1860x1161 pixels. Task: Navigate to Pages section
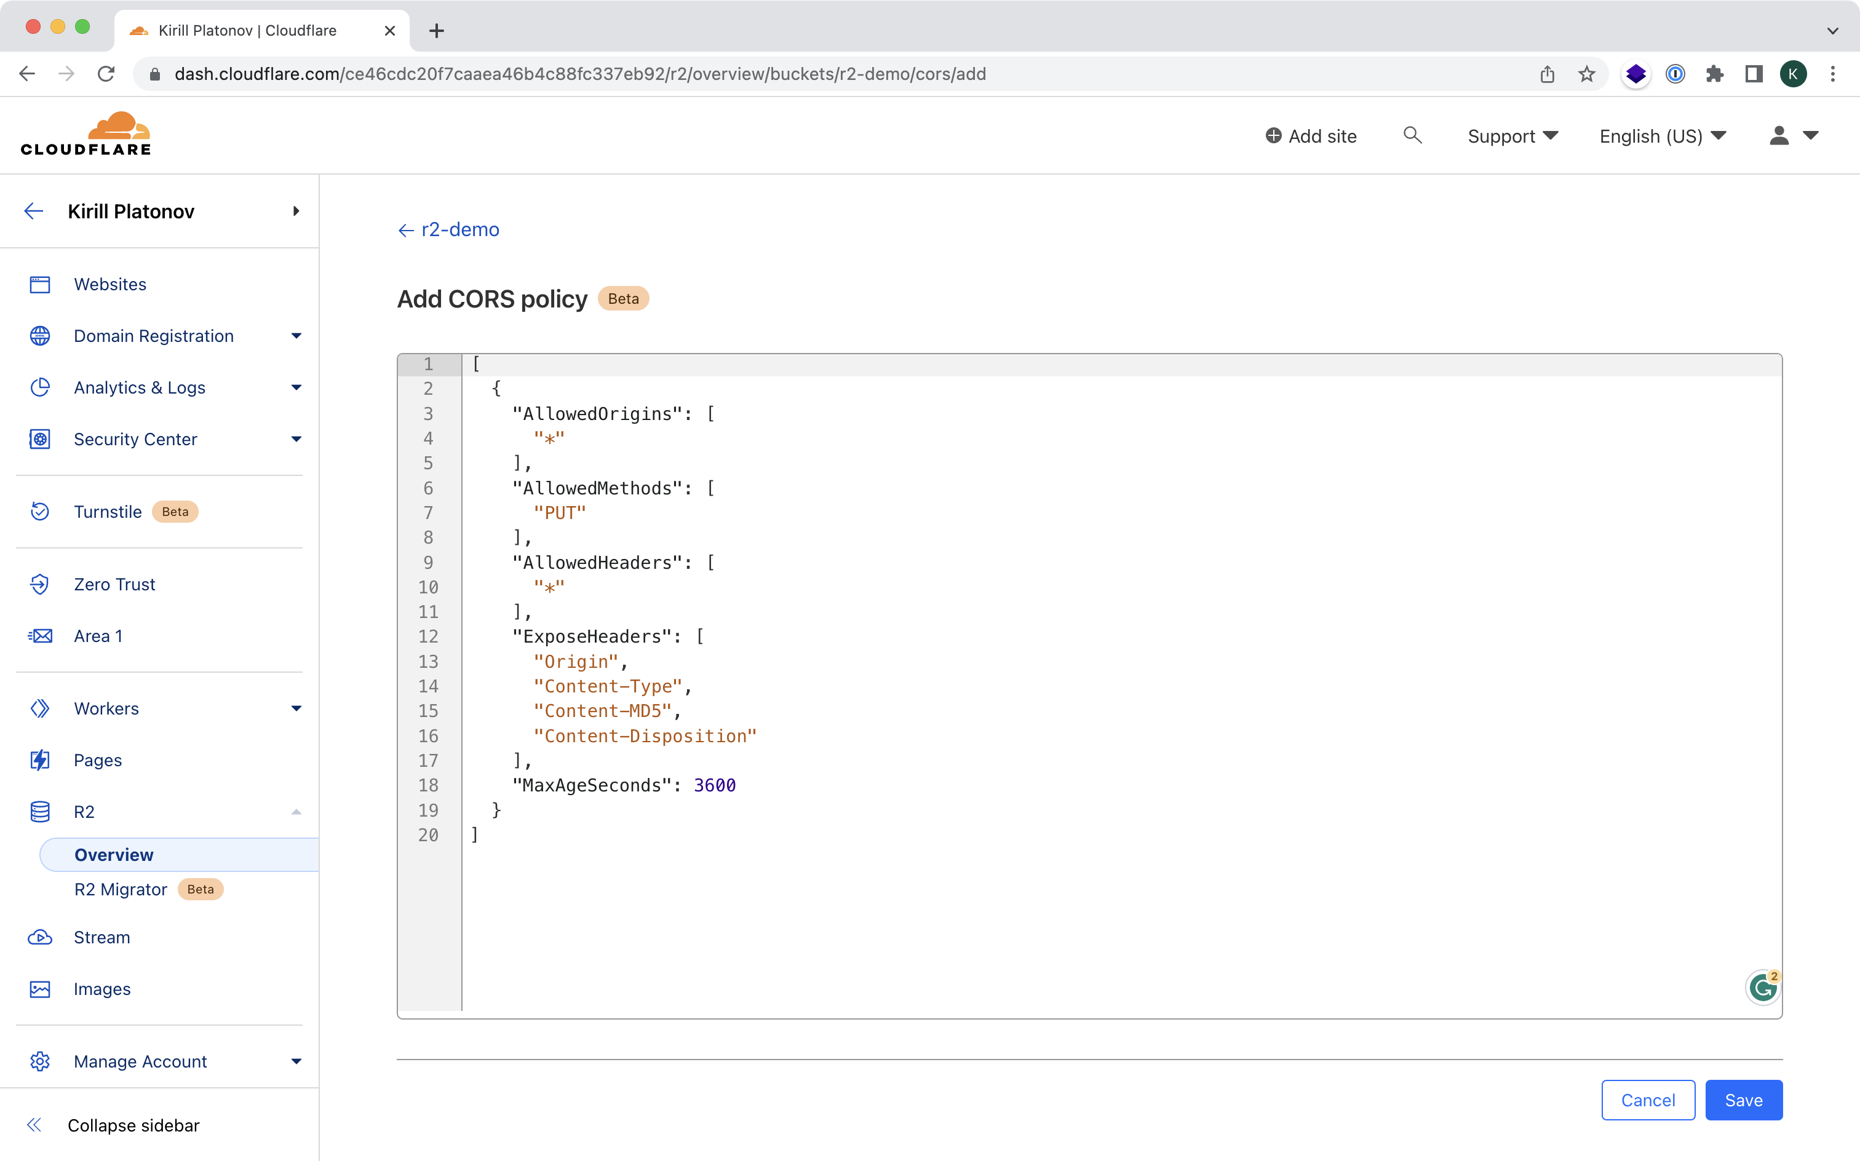[x=98, y=758]
